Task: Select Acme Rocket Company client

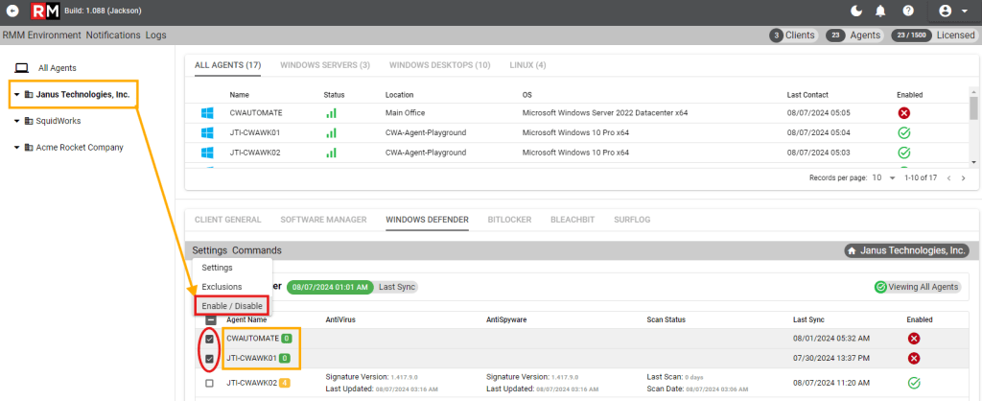Action: click(x=80, y=147)
